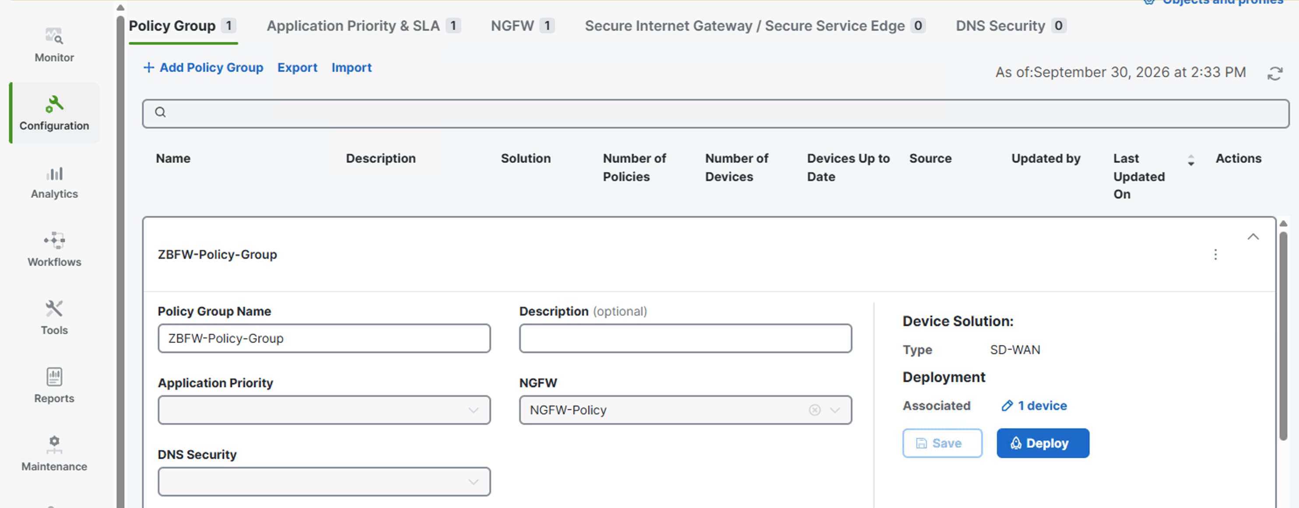
Task: Click the Save button
Action: [942, 443]
